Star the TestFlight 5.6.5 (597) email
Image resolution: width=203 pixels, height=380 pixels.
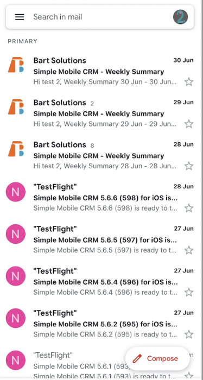pyautogui.click(x=189, y=250)
